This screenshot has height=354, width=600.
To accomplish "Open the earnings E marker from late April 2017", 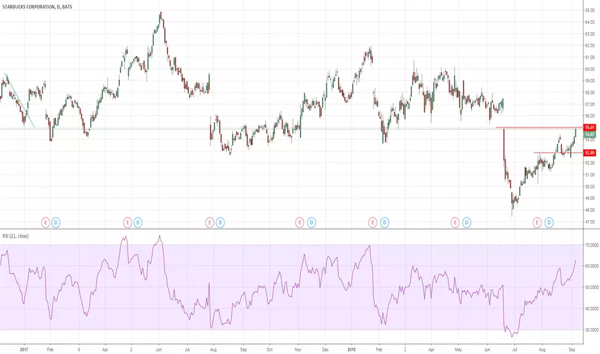I will click(127, 222).
